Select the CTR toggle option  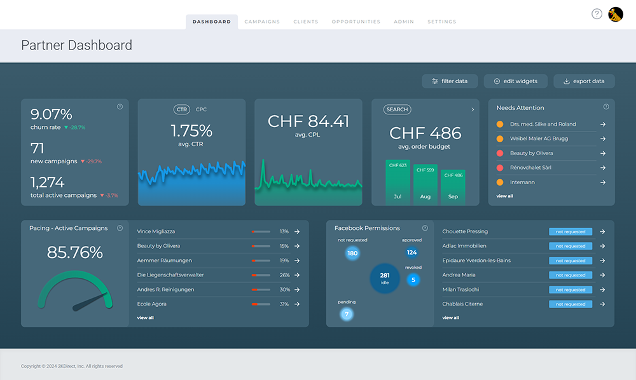click(x=182, y=109)
